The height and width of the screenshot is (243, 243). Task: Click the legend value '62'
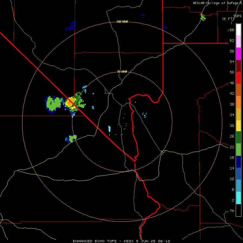pos(232,40)
